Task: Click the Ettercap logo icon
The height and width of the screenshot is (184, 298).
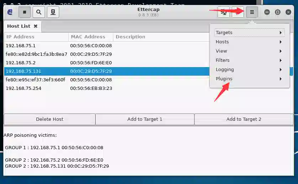Action: [x=10, y=12]
